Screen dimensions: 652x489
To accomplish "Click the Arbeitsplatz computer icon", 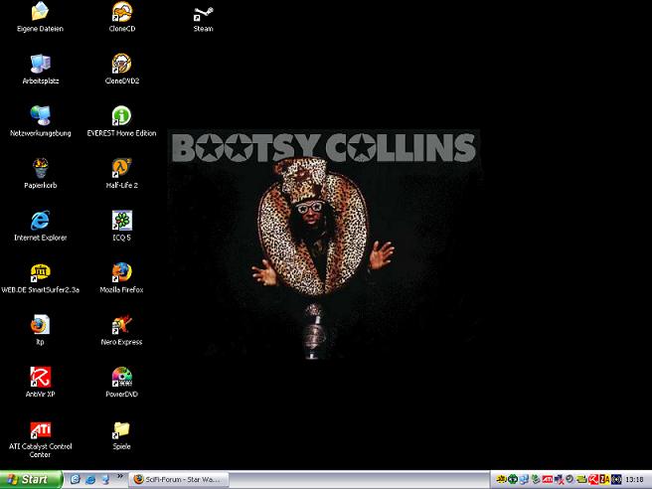I will coord(41,65).
